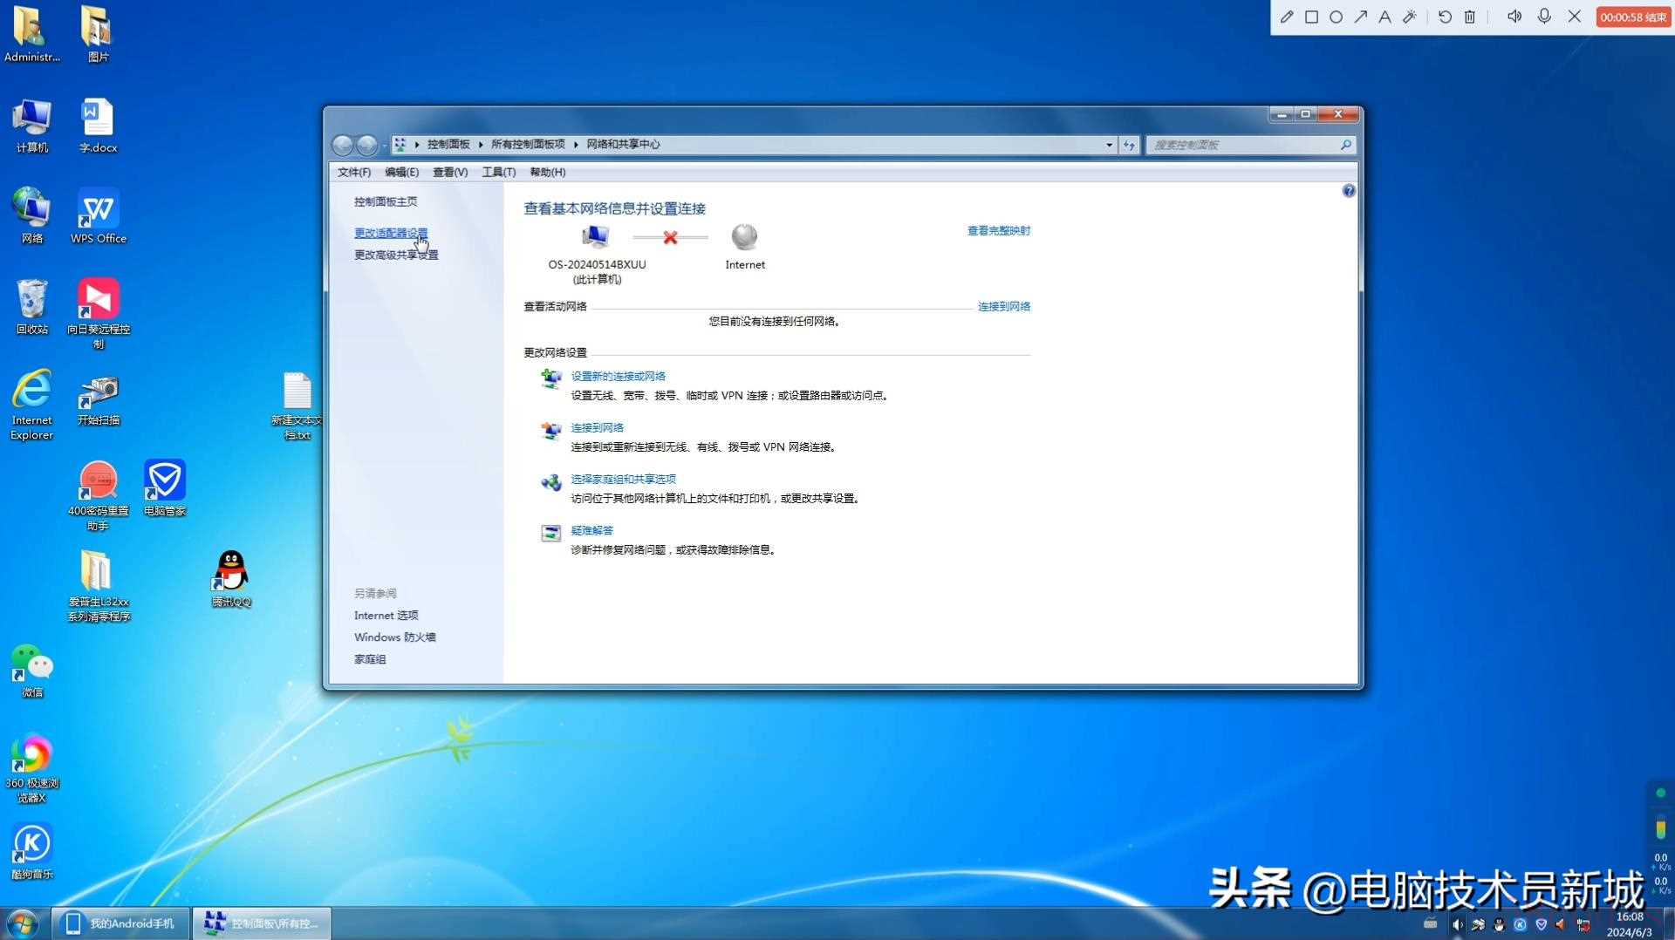Click the 更改适配器设置 link
The width and height of the screenshot is (1675, 940).
pyautogui.click(x=390, y=233)
